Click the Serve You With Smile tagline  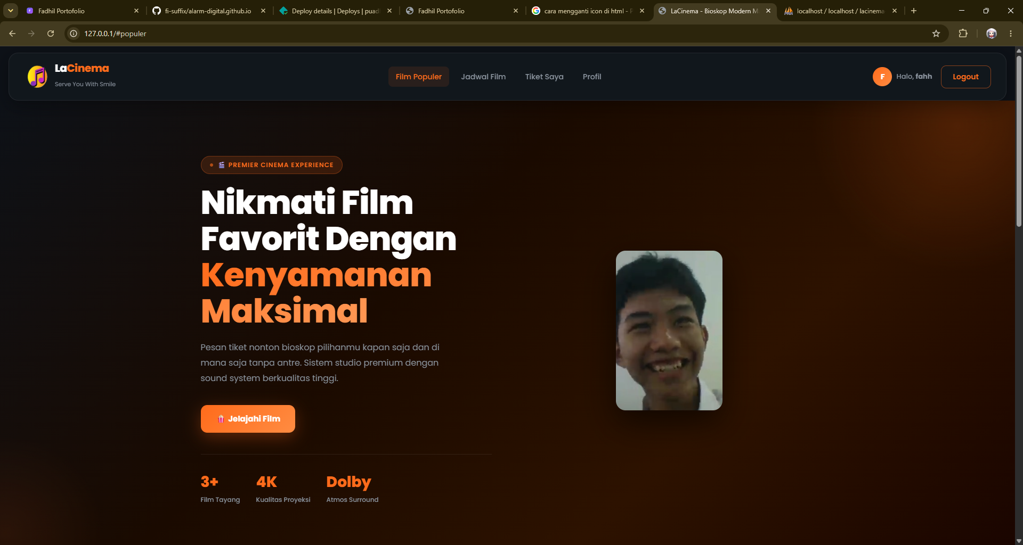pyautogui.click(x=85, y=84)
